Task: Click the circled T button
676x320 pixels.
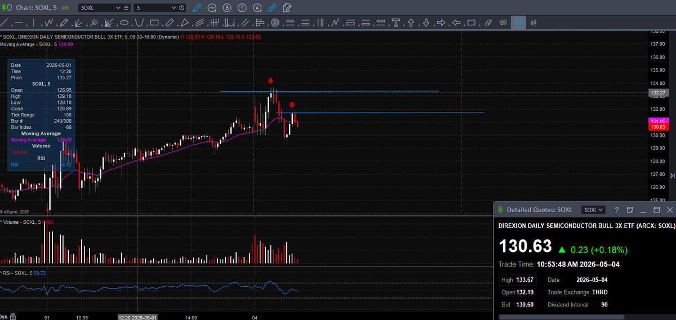Action: tap(242, 8)
